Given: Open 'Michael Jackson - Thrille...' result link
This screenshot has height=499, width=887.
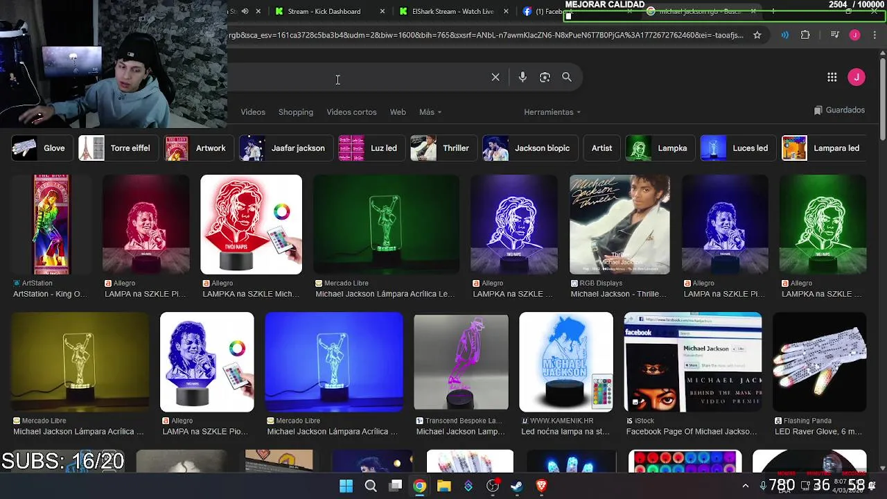Looking at the screenshot, I should (619, 294).
